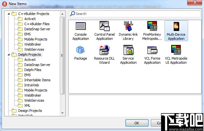Focus the Search input field
Screen dimensions: 204x131
point(135,14)
